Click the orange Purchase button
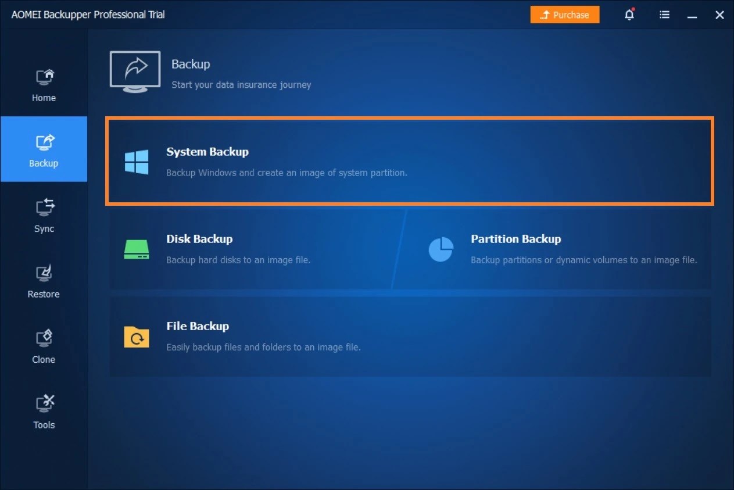The image size is (734, 490). tap(564, 15)
